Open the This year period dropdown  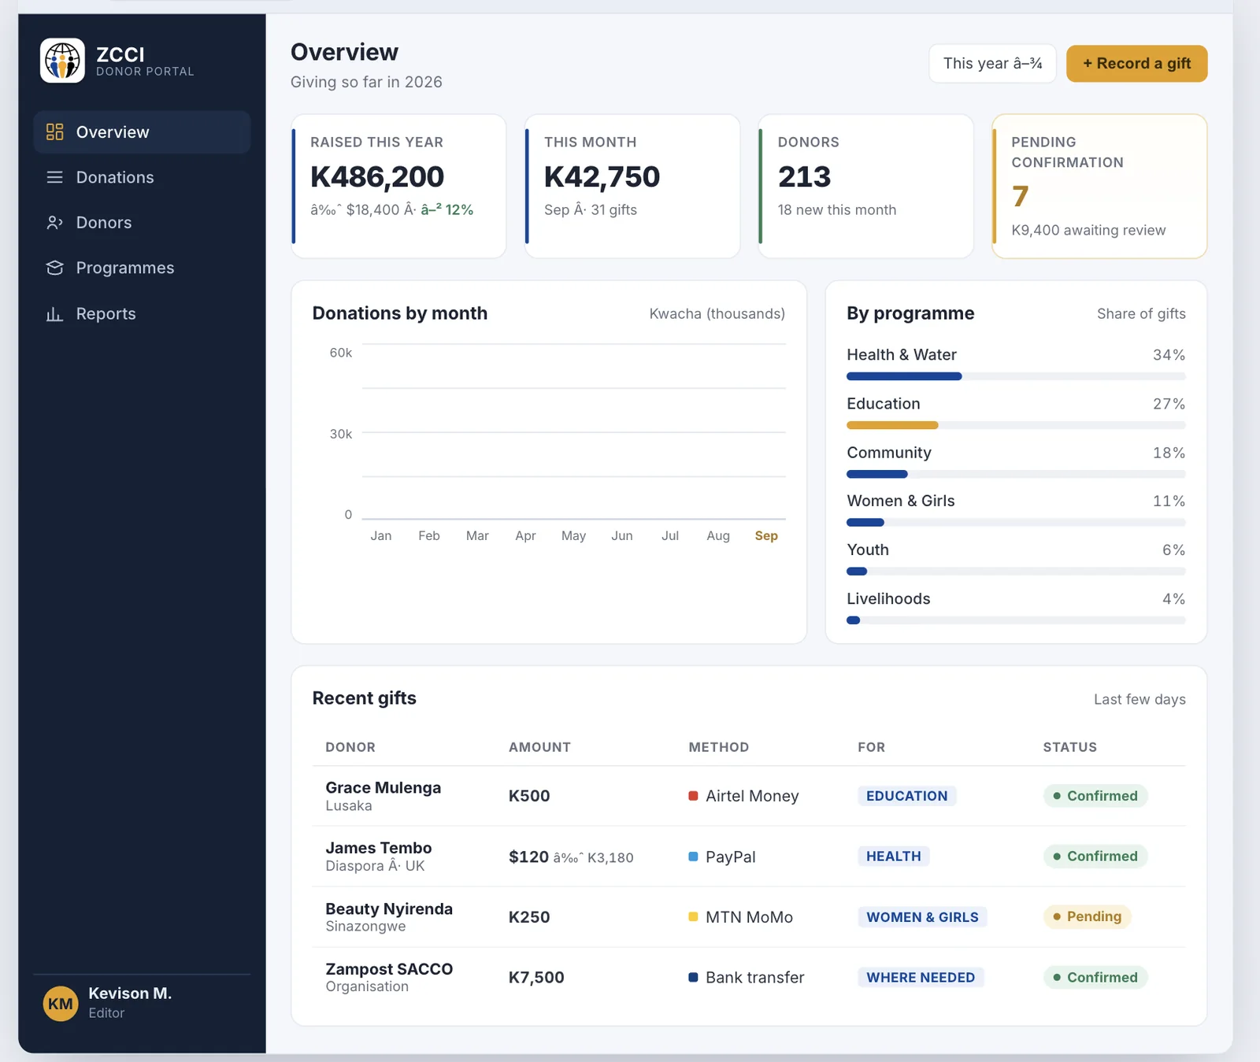pos(992,63)
